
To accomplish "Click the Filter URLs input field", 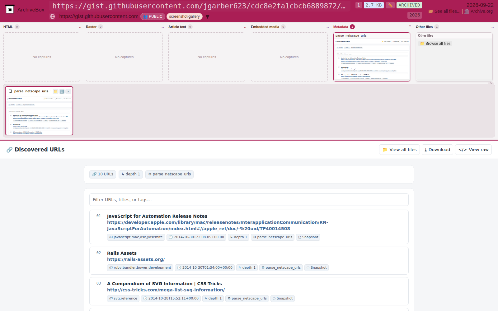I will click(249, 200).
